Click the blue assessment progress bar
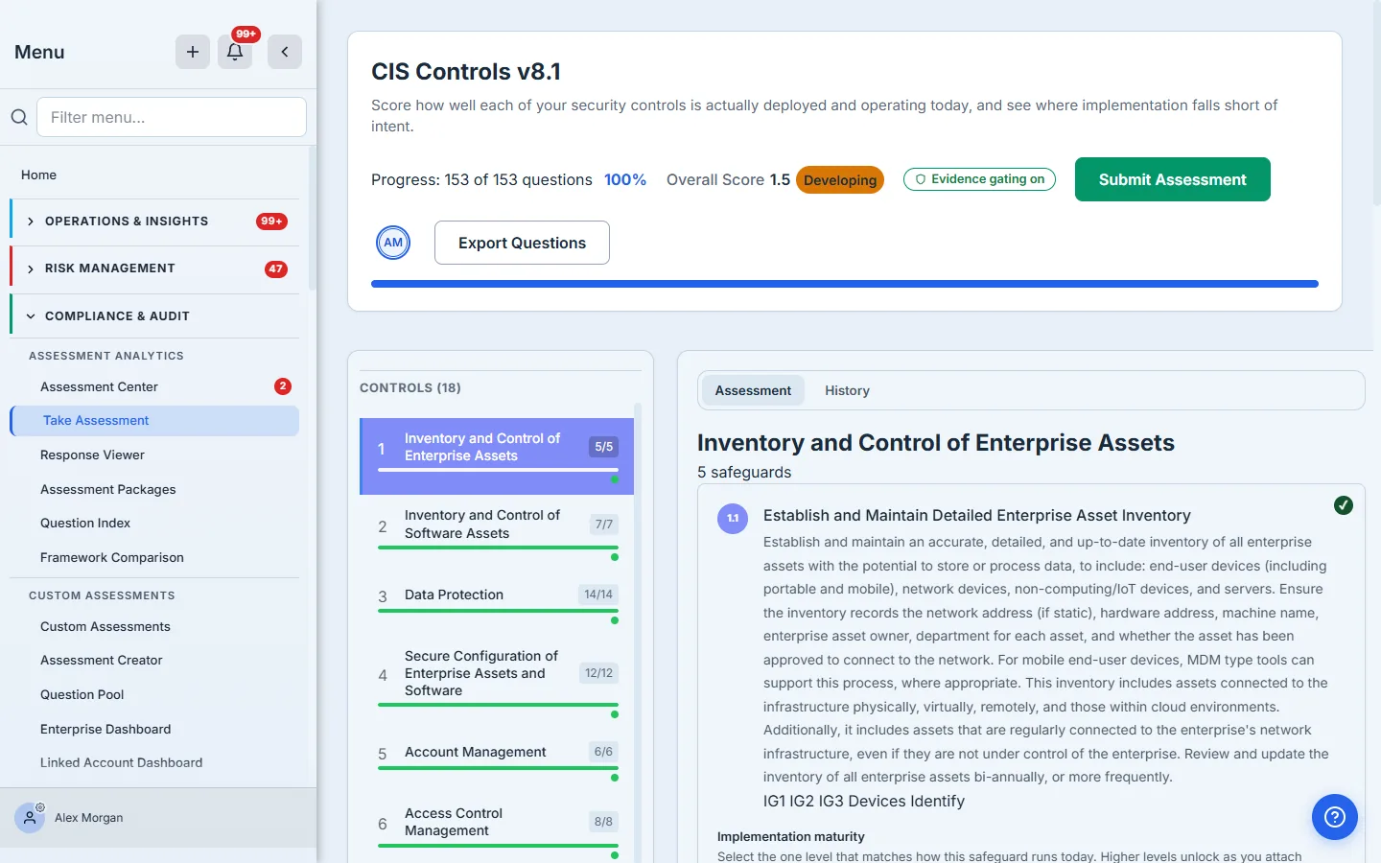Image resolution: width=1381 pixels, height=863 pixels. (845, 284)
